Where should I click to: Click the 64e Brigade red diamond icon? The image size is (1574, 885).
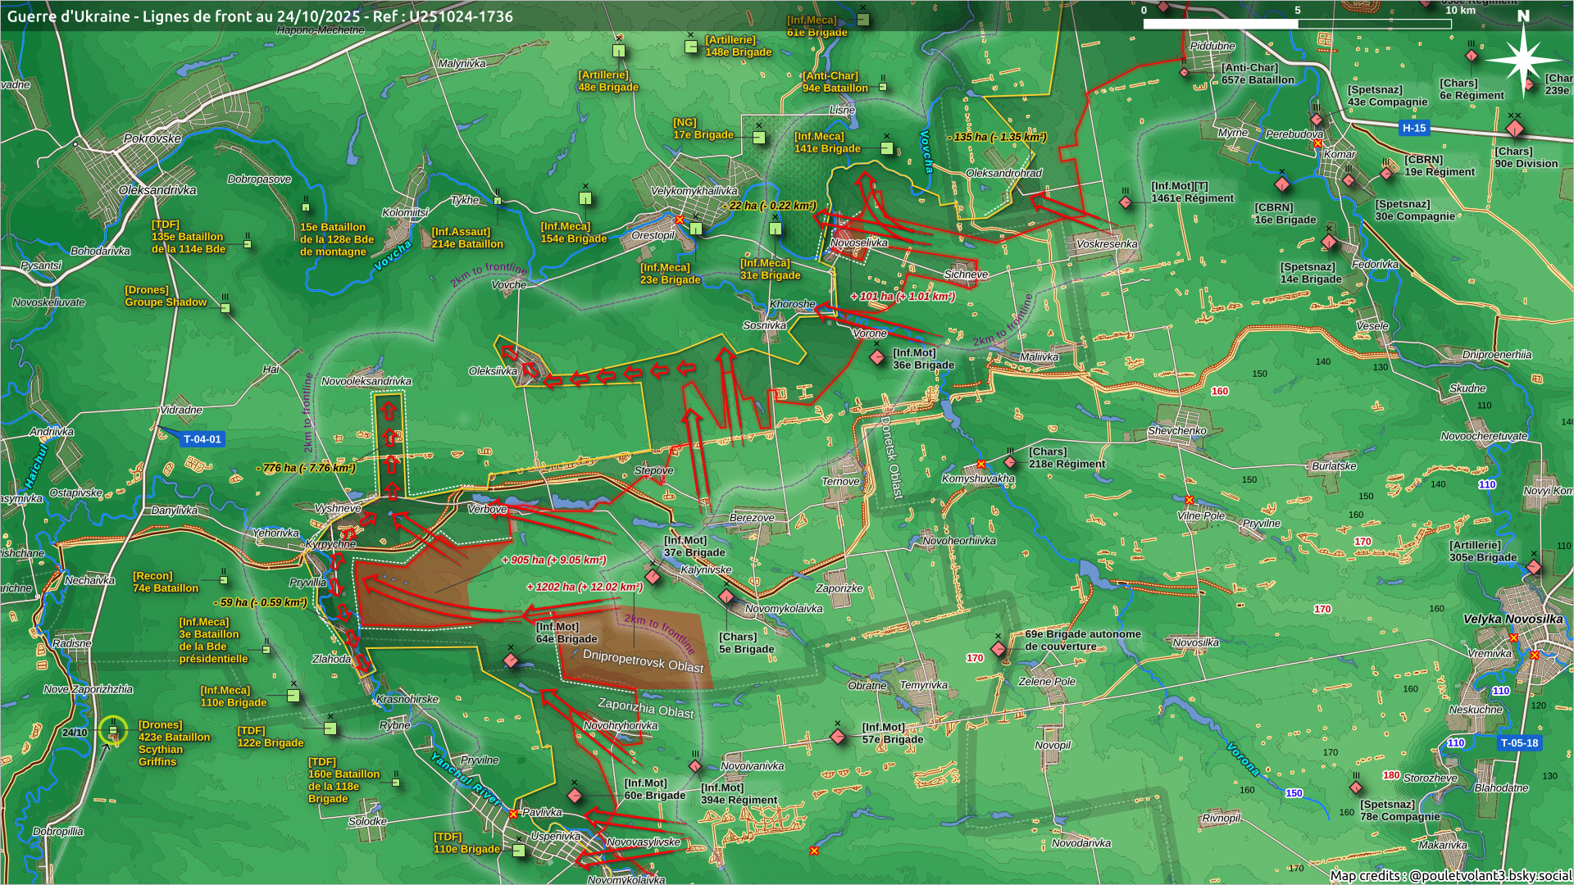pos(511,660)
